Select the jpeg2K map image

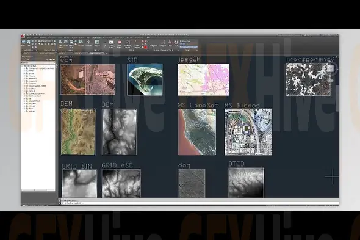click(x=203, y=80)
